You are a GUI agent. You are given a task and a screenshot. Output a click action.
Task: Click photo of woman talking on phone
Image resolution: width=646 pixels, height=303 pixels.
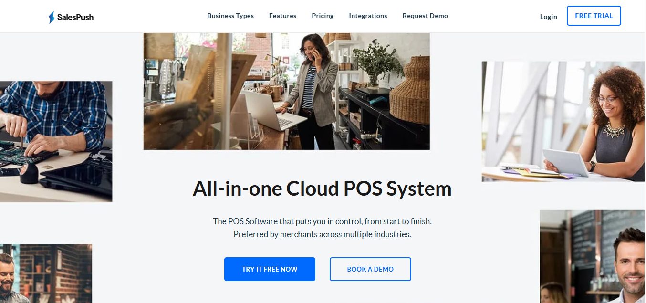pyautogui.click(x=286, y=91)
